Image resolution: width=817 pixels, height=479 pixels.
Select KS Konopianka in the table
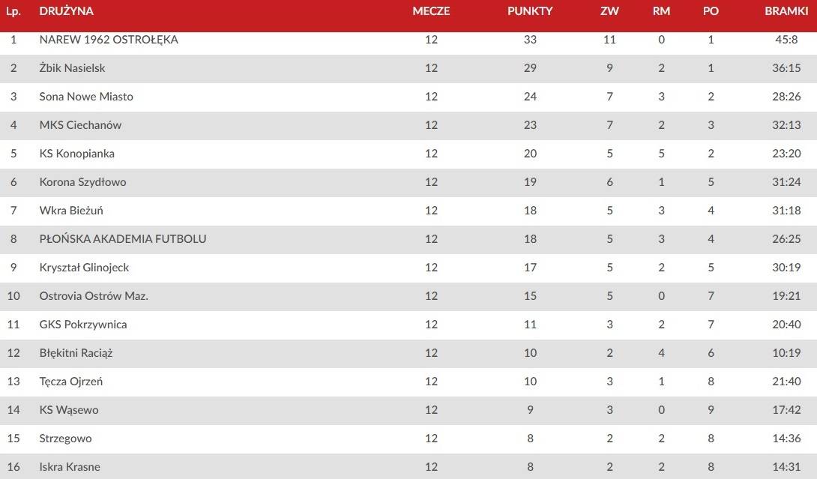76,154
